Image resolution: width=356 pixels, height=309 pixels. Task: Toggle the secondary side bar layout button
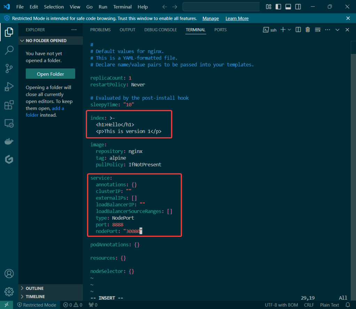pyautogui.click(x=298, y=7)
